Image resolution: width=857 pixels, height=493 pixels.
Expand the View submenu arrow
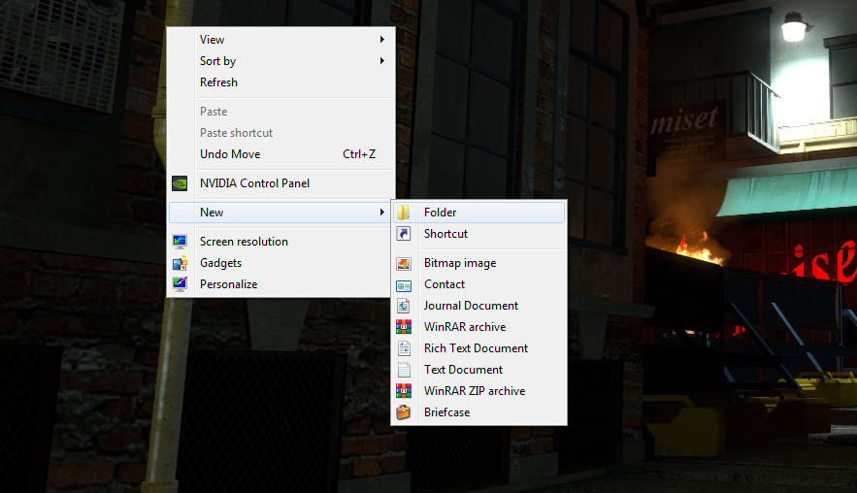pyautogui.click(x=382, y=40)
